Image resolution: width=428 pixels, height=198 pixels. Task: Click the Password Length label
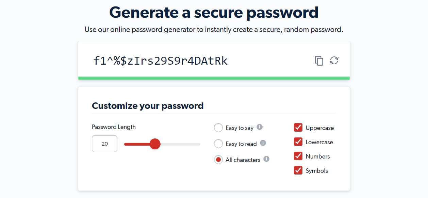114,127
